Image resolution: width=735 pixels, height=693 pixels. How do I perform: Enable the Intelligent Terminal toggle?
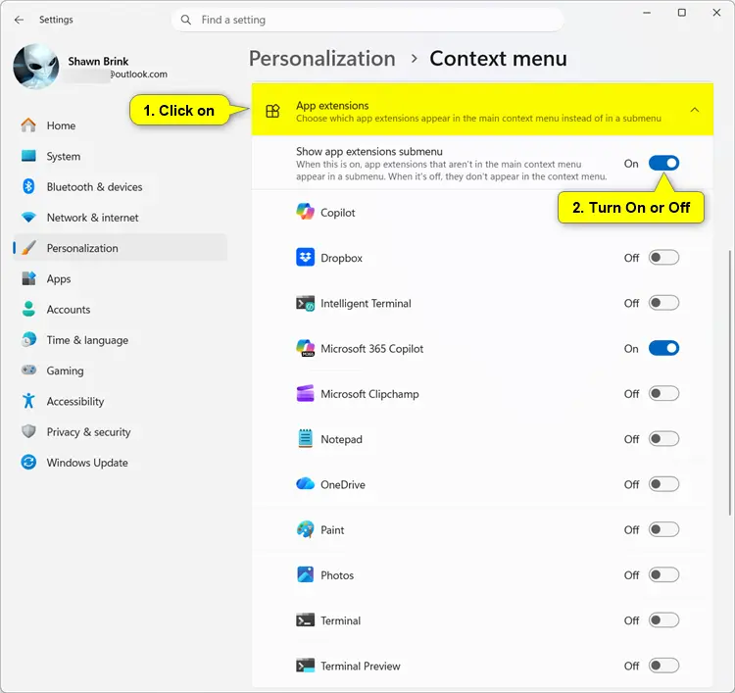click(x=663, y=303)
